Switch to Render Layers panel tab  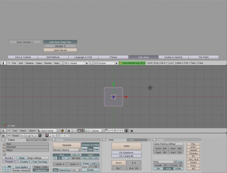pyautogui.click(x=36, y=140)
